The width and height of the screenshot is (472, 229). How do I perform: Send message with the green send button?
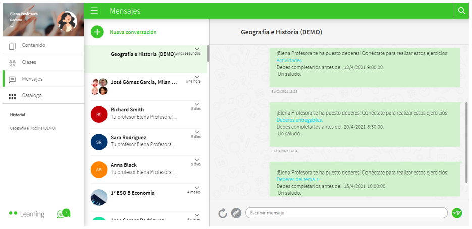coord(457,213)
